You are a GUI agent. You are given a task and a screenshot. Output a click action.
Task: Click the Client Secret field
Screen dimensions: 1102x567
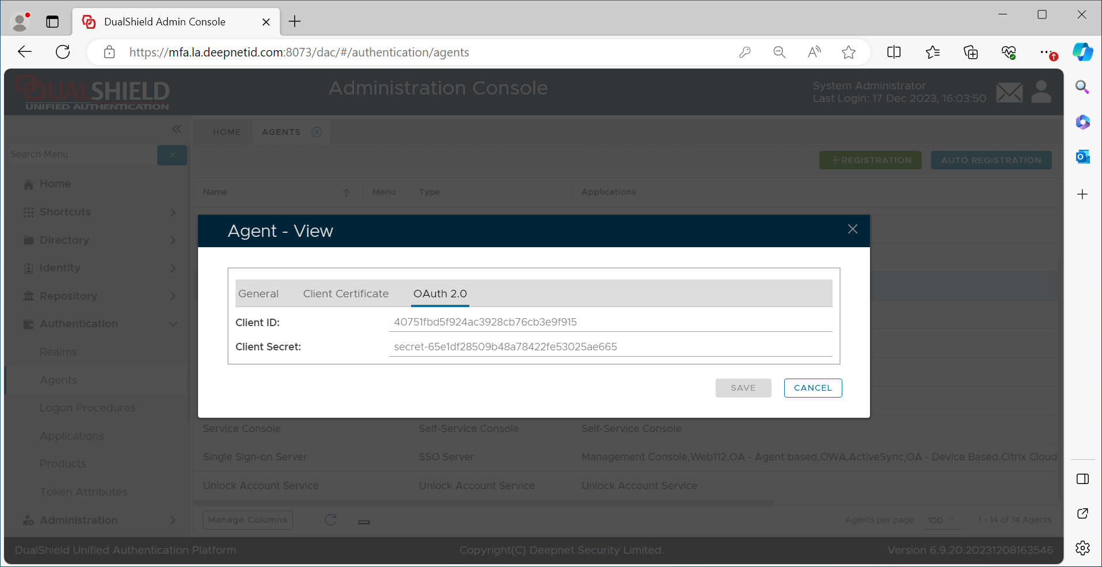610,347
